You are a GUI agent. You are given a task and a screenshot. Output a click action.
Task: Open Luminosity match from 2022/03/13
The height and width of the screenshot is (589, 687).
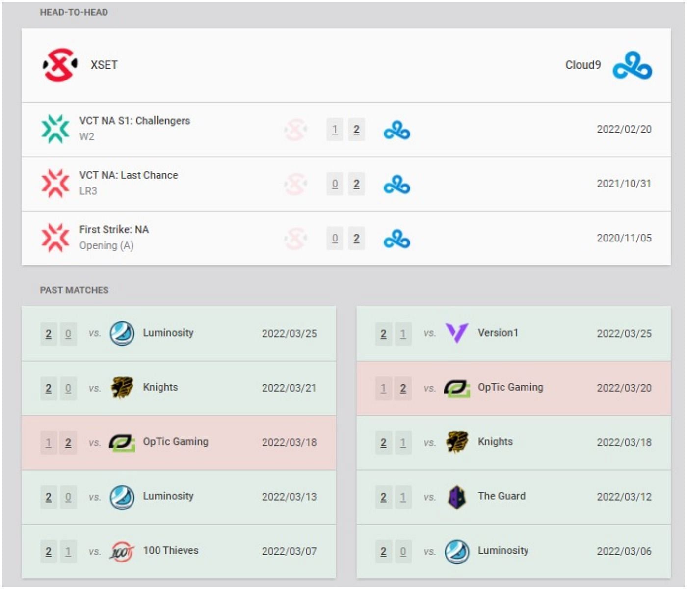tap(179, 497)
